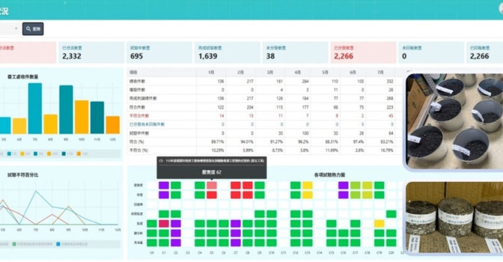The width and height of the screenshot is (503, 262).
Task: Click the orange 12月 bar in the bar chart
Action: [x=113, y=125]
